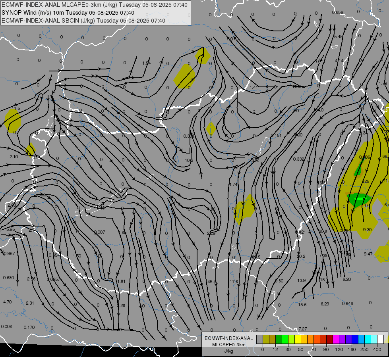This screenshot has height=357, width=389.
Task: Click the map value '0.007'
Action: click(x=99, y=232)
